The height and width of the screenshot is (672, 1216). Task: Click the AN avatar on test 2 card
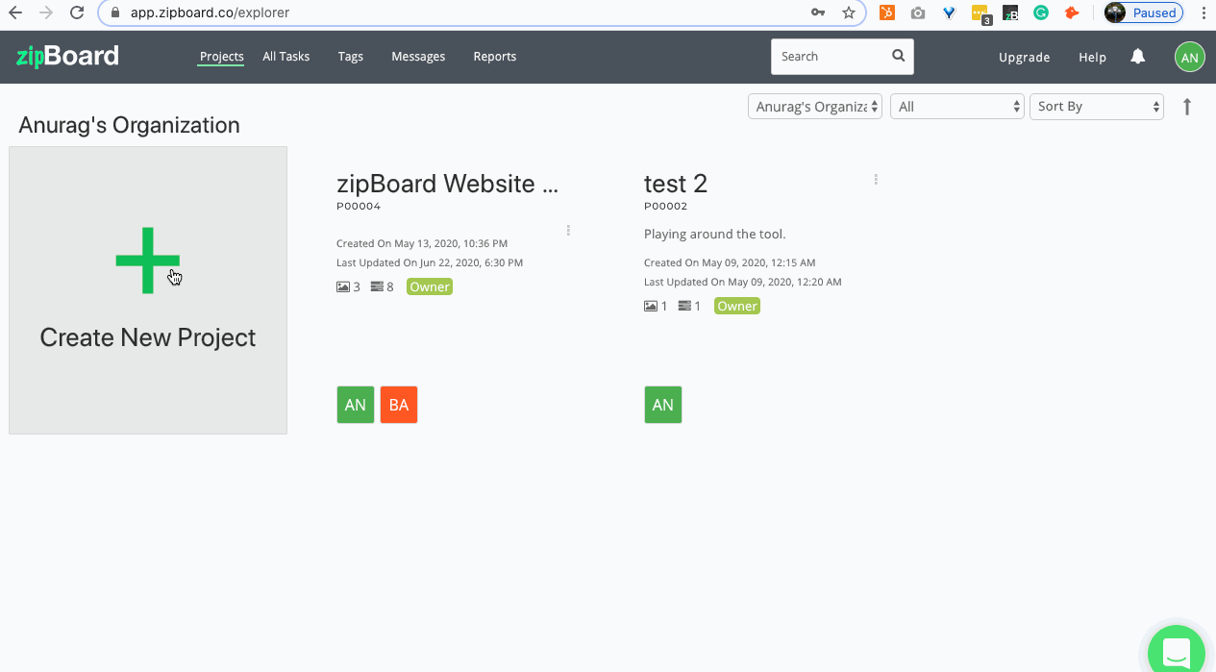pos(663,405)
